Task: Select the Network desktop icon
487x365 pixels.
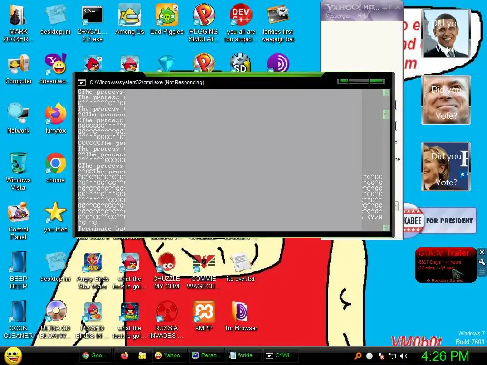Action: pyautogui.click(x=19, y=118)
